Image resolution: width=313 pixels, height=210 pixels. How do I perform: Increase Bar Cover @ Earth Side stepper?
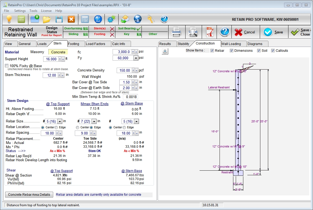[136, 88]
